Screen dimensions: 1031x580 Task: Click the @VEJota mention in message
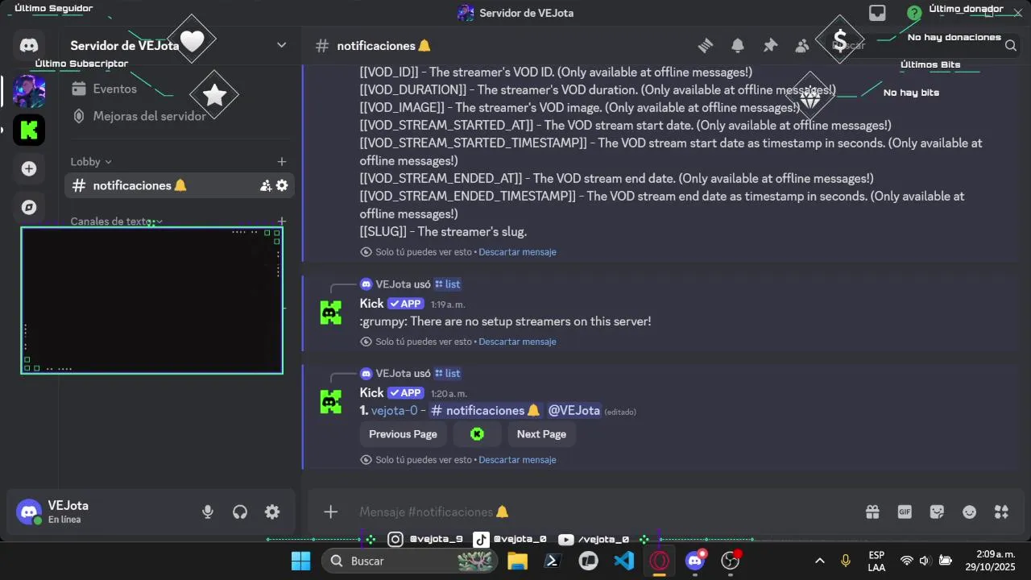574,411
